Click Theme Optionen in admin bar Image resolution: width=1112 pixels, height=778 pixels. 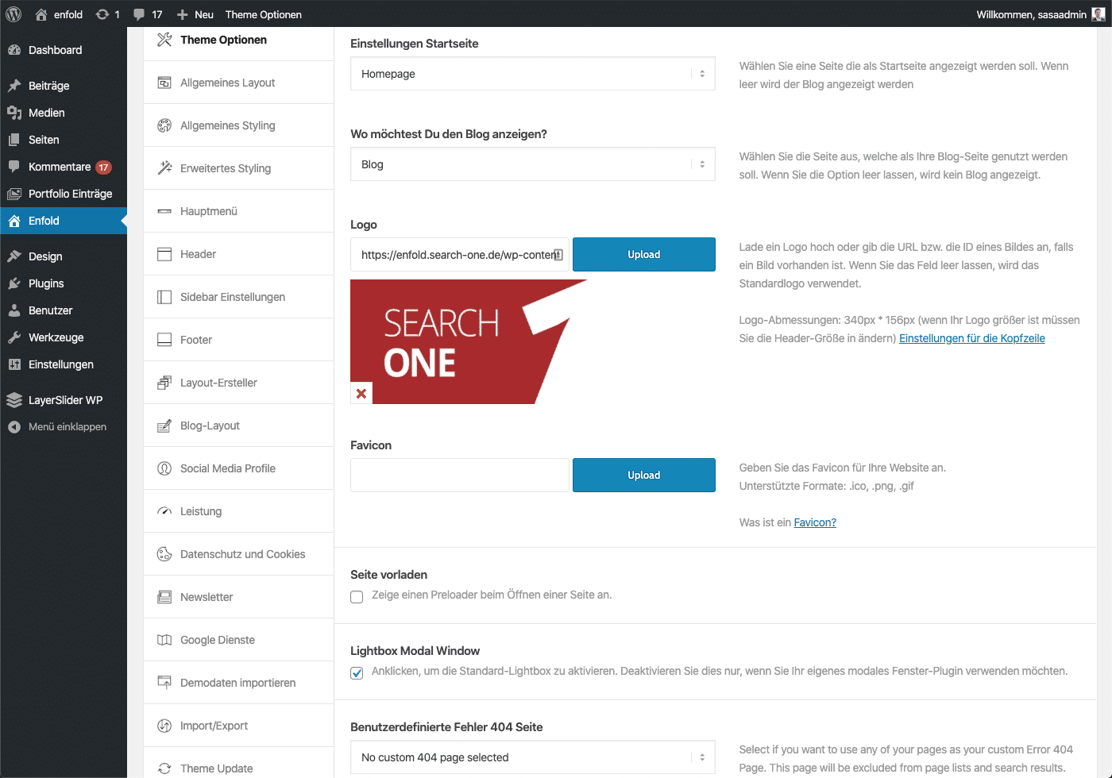pyautogui.click(x=264, y=14)
